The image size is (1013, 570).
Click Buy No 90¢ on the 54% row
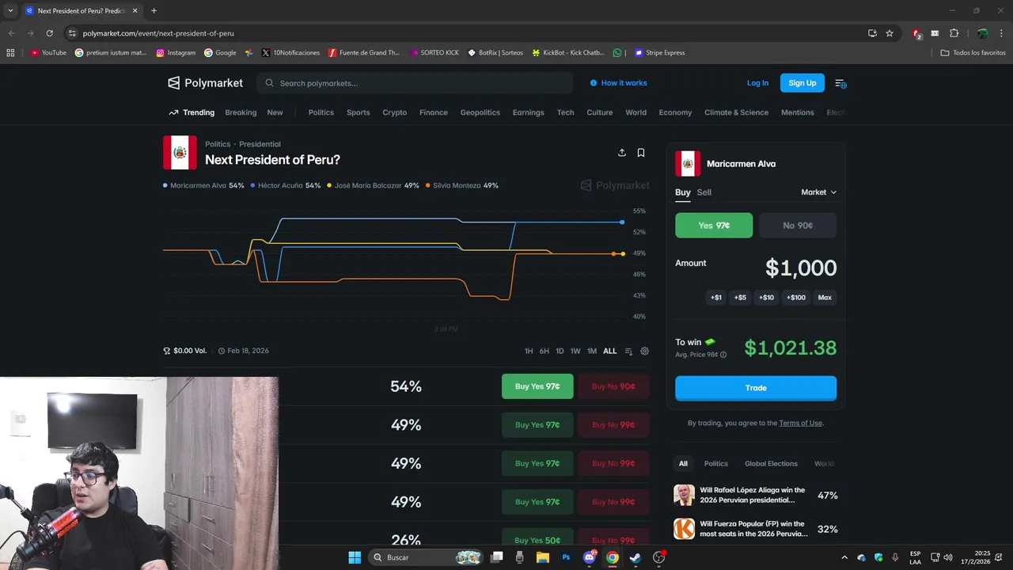coord(613,386)
